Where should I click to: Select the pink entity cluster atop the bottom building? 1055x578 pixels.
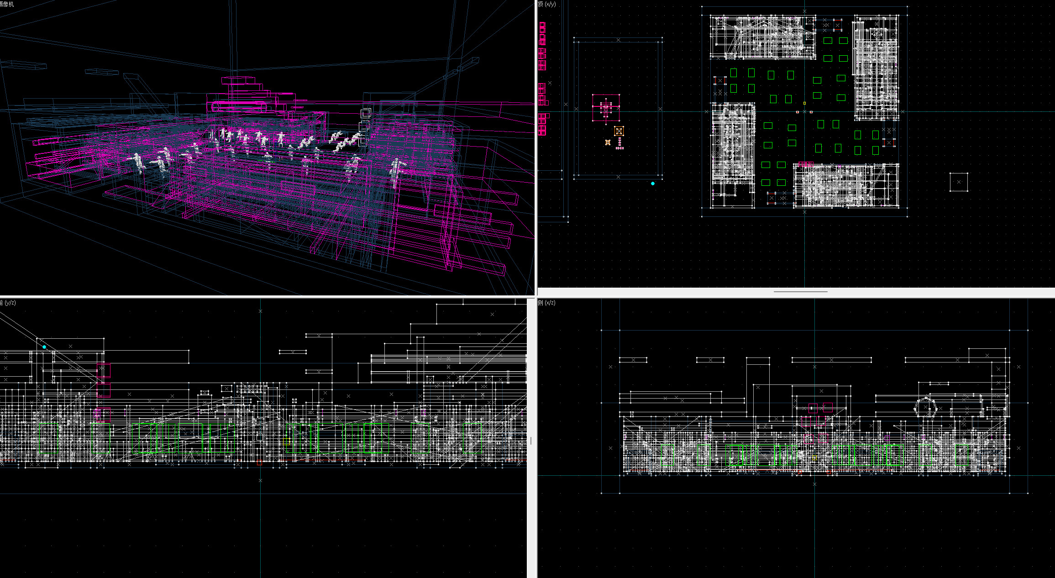[x=806, y=163]
